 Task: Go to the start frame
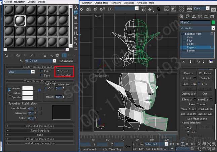point(172,144)
